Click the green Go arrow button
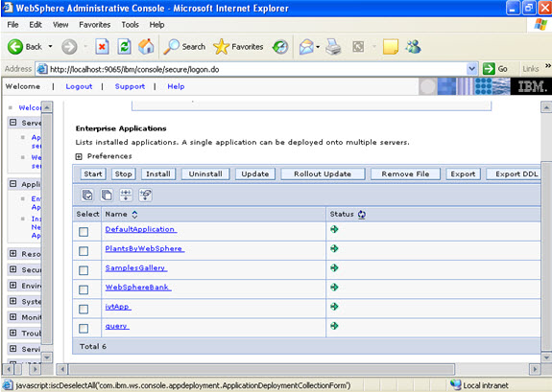 pyautogui.click(x=489, y=69)
